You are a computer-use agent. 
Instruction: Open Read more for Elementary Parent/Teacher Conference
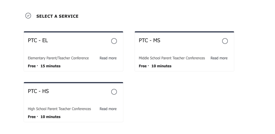pos(108,58)
